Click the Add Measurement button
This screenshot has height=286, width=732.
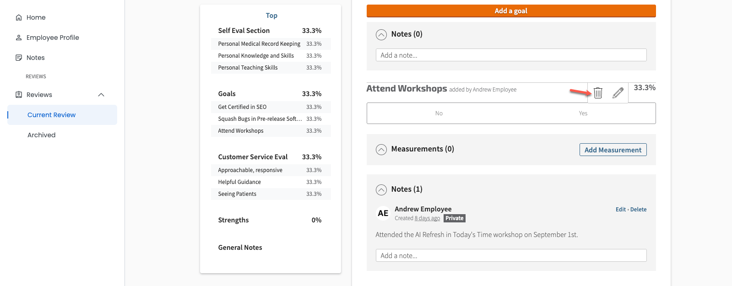613,150
